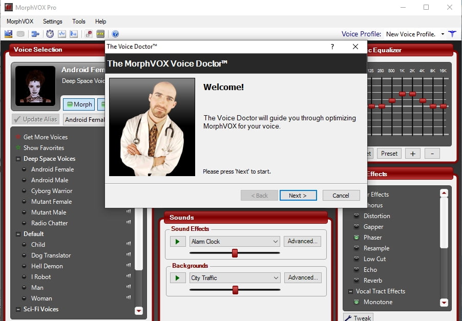The width and height of the screenshot is (462, 321).
Task: Click the yellow display toolbar icon
Action: (x=100, y=34)
